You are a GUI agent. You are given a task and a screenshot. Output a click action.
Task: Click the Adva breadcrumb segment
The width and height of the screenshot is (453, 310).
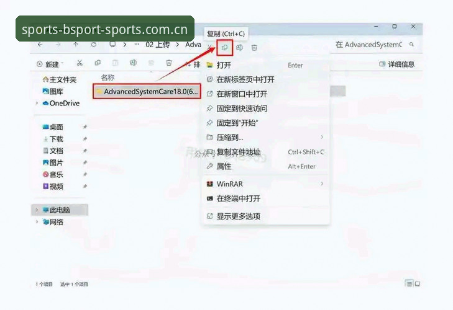[x=193, y=45]
